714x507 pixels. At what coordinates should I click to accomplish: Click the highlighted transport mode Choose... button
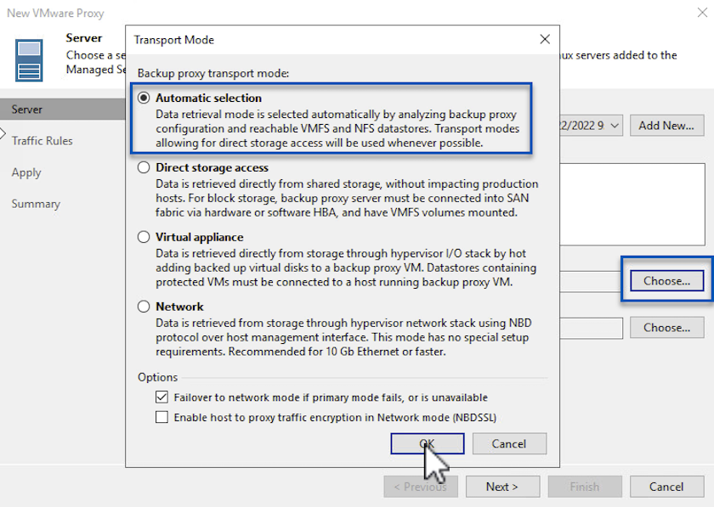[666, 281]
